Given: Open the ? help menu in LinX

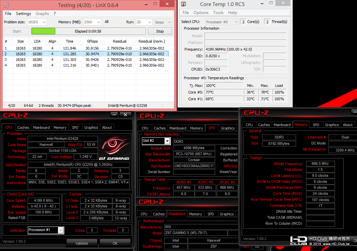Looking at the screenshot, I should [x=55, y=14].
